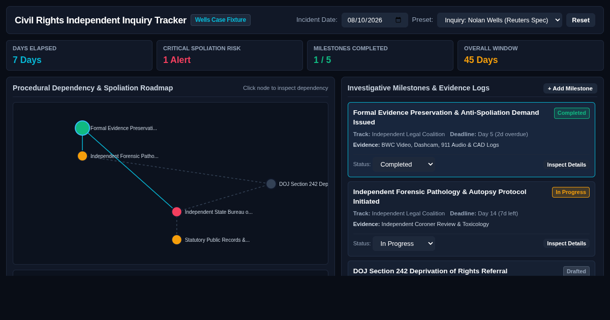The width and height of the screenshot is (610, 320).
Task: Click the 'Click node to inspect dependency' hint
Action: click(286, 88)
